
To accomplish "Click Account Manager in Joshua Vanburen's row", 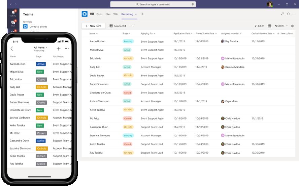I will point(151,101).
